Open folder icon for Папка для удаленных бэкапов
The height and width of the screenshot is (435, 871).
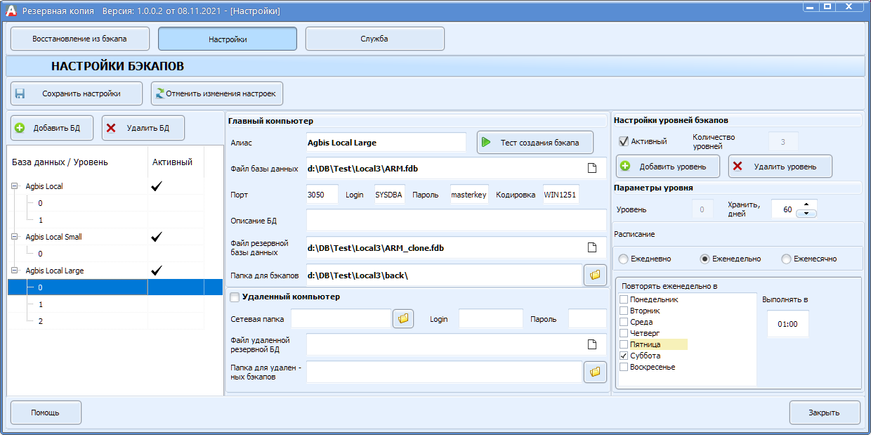(595, 372)
